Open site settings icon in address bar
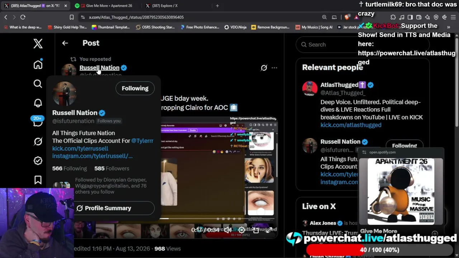This screenshot has width=459, height=258. point(83,17)
